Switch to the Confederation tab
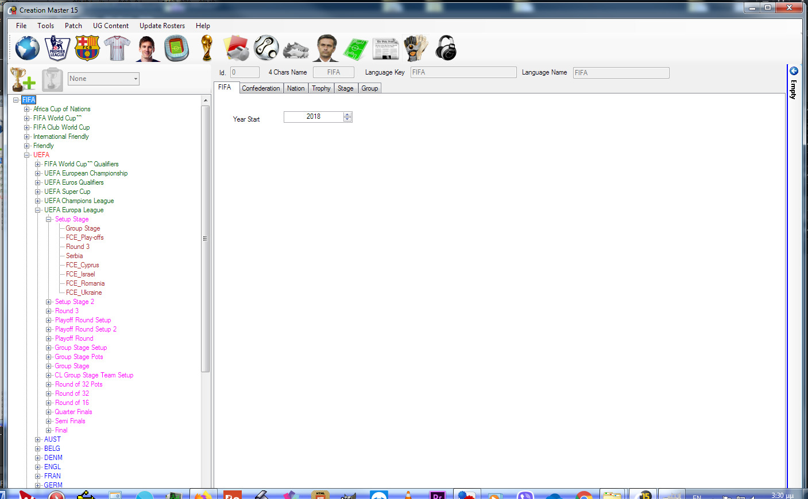 261,88
